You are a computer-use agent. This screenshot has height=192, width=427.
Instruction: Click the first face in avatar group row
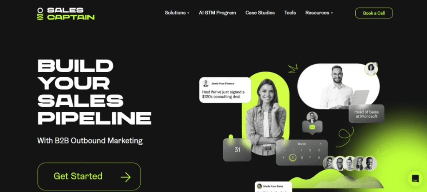click(329, 163)
